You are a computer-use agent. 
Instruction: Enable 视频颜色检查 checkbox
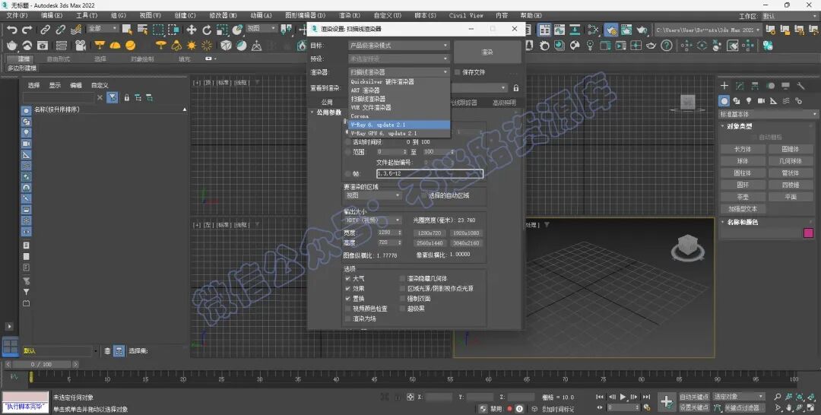coord(347,309)
